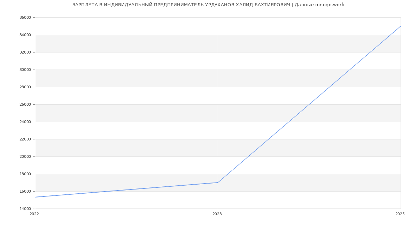Click the 30000 y-axis label
This screenshot has width=418, height=226.
click(x=25, y=70)
